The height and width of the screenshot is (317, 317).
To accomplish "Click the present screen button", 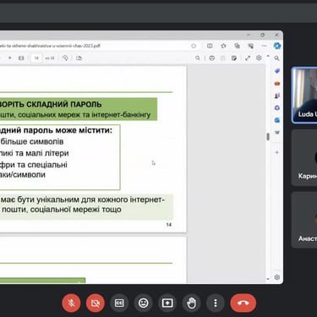I will tap(167, 303).
